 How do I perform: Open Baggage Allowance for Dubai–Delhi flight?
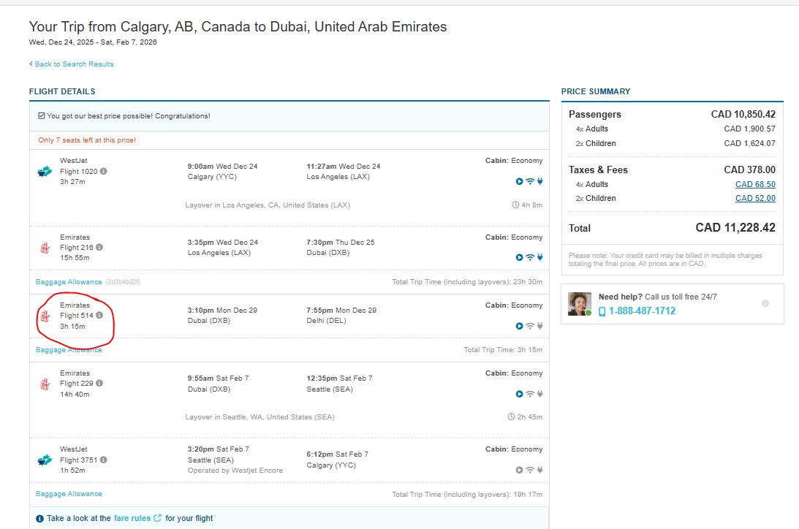coord(69,350)
